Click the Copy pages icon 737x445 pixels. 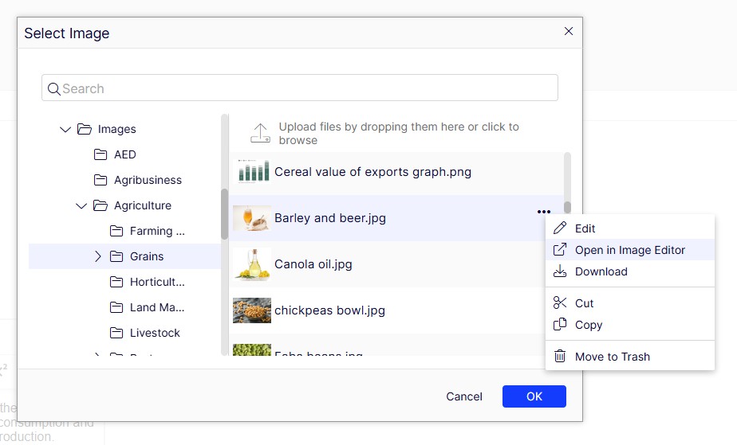[560, 325]
